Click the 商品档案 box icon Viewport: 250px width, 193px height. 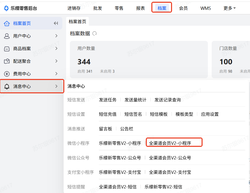coord(7,49)
